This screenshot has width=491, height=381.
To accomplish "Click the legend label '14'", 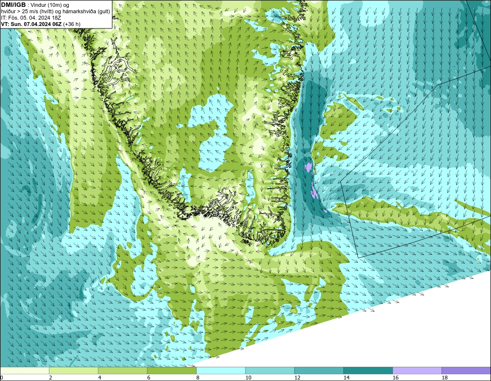I will (346, 378).
